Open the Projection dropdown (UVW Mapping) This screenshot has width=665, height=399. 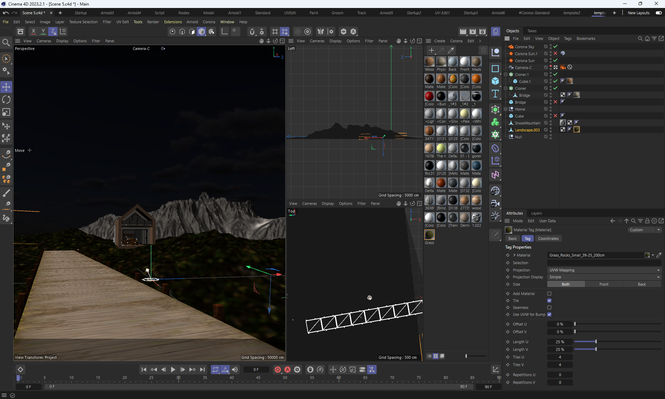(x=604, y=270)
